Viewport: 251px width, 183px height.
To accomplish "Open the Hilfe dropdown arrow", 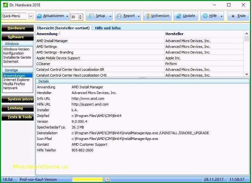I will pyautogui.click(x=221, y=16).
